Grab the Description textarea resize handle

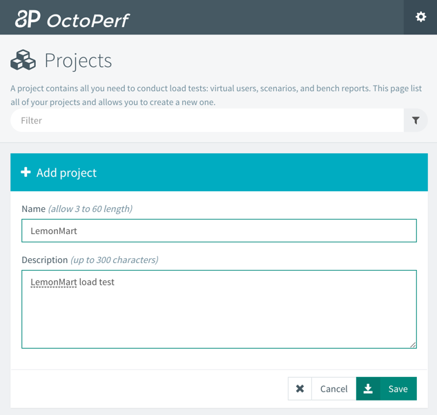413,345
